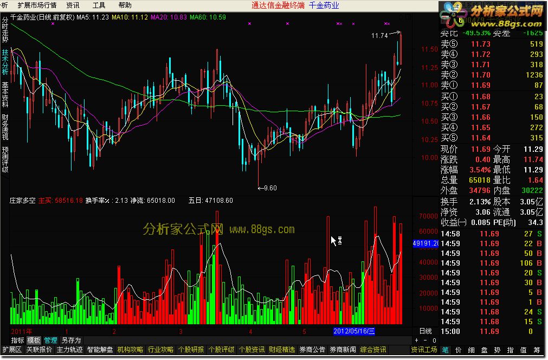This screenshot has height=360, width=548.
Task: Click the 14:58 tick trade row
Action: (492, 234)
